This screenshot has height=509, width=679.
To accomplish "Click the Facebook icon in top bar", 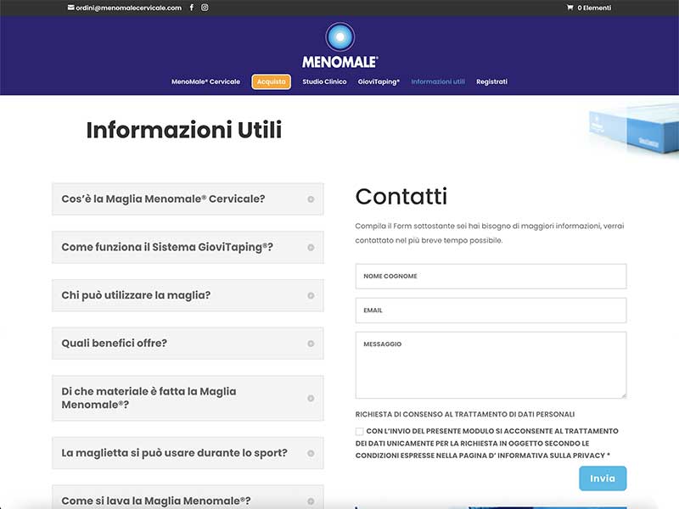I will [x=192, y=8].
